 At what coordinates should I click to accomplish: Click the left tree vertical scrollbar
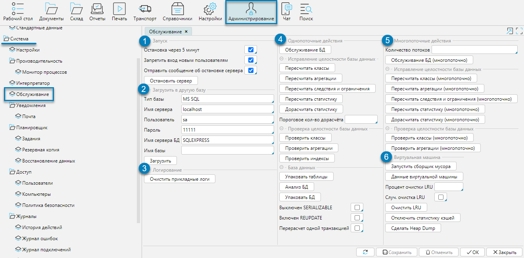(138, 139)
